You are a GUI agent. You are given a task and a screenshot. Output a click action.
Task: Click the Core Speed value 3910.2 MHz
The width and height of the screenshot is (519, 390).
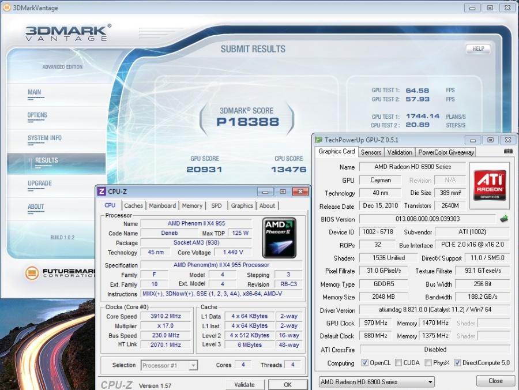[166, 316]
